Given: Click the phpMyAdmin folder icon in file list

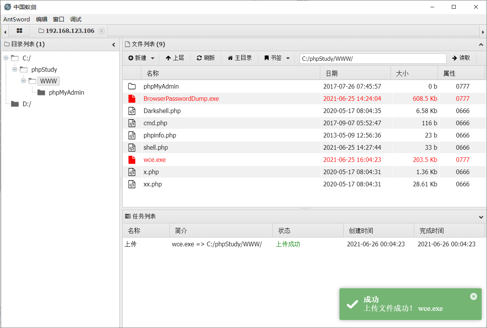Looking at the screenshot, I should pyautogui.click(x=132, y=86).
